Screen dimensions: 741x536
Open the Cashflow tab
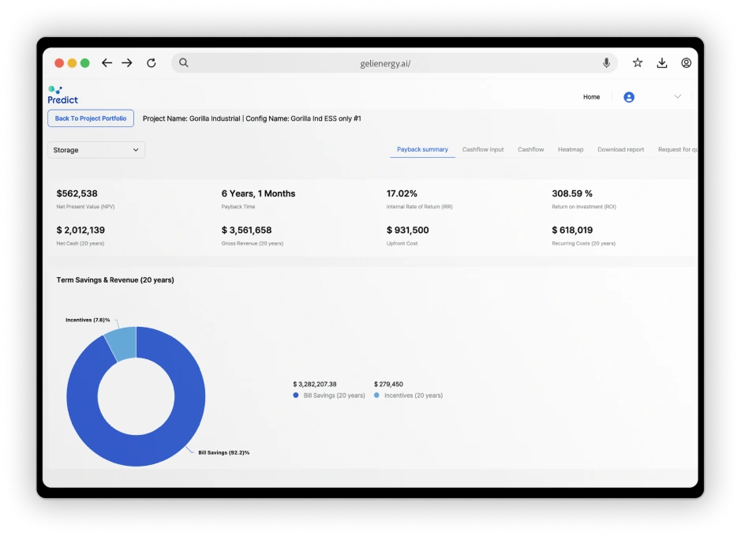(x=531, y=149)
